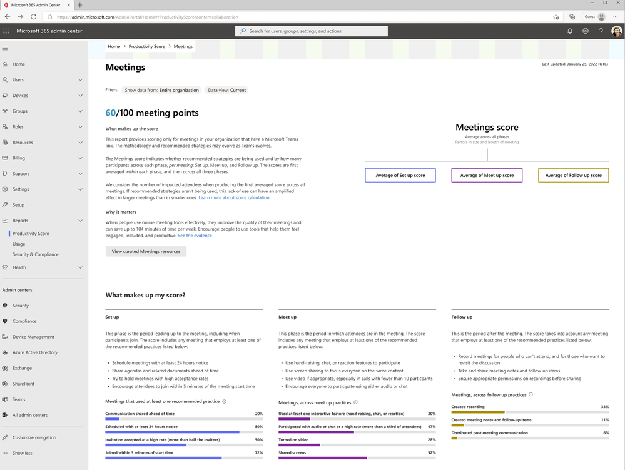Click the search users groups settings field

(312, 31)
